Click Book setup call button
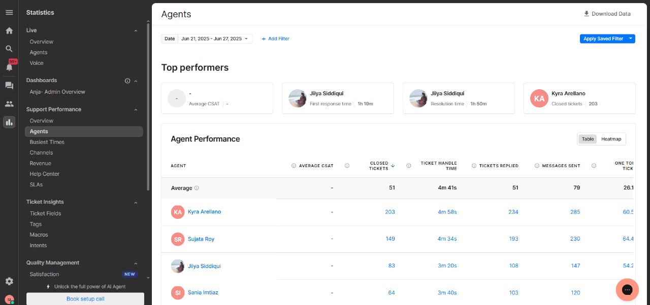Image resolution: width=650 pixels, height=305 pixels. point(85,299)
